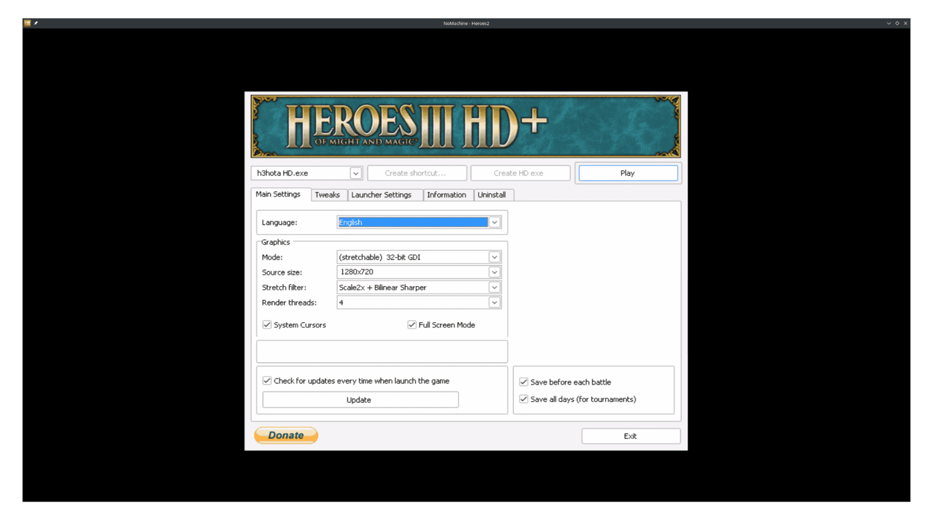This screenshot has width=933, height=529.
Task: Switch to the Launcher Settings tab
Action: click(x=381, y=194)
